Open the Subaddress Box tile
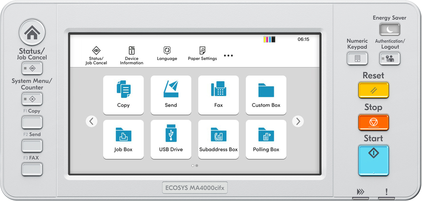422x201 pixels. pos(219,140)
